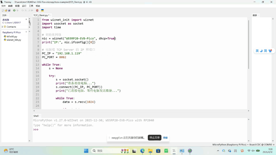Viewport: 276px width, 155px height.
Task: Open the 此电脑 file panel options menu
Action: (26, 19)
